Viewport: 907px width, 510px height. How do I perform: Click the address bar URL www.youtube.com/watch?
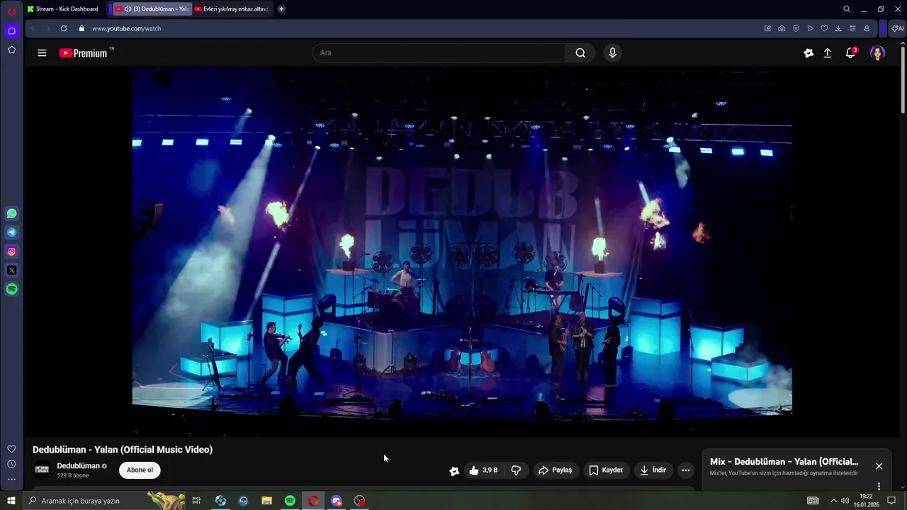[126, 28]
